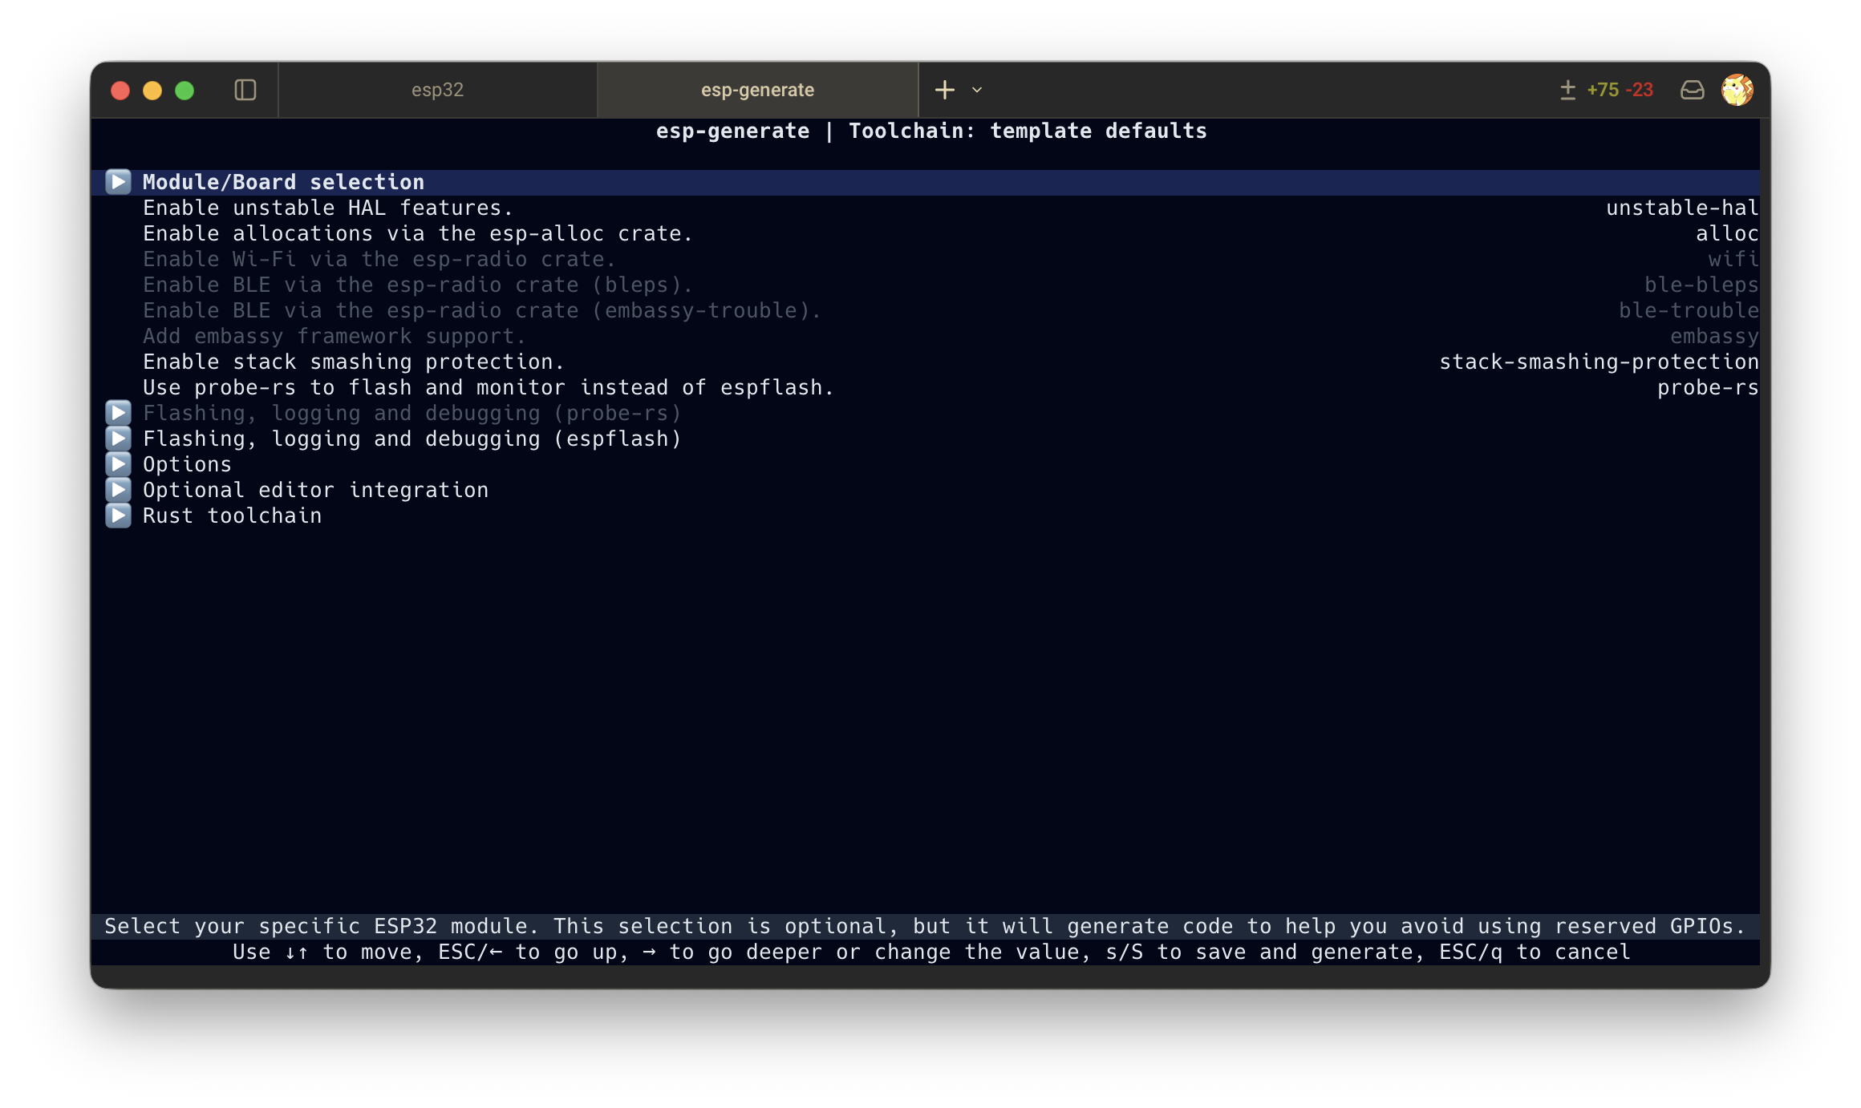Switch to the esp32 tab
The width and height of the screenshot is (1861, 1108).
coord(438,90)
